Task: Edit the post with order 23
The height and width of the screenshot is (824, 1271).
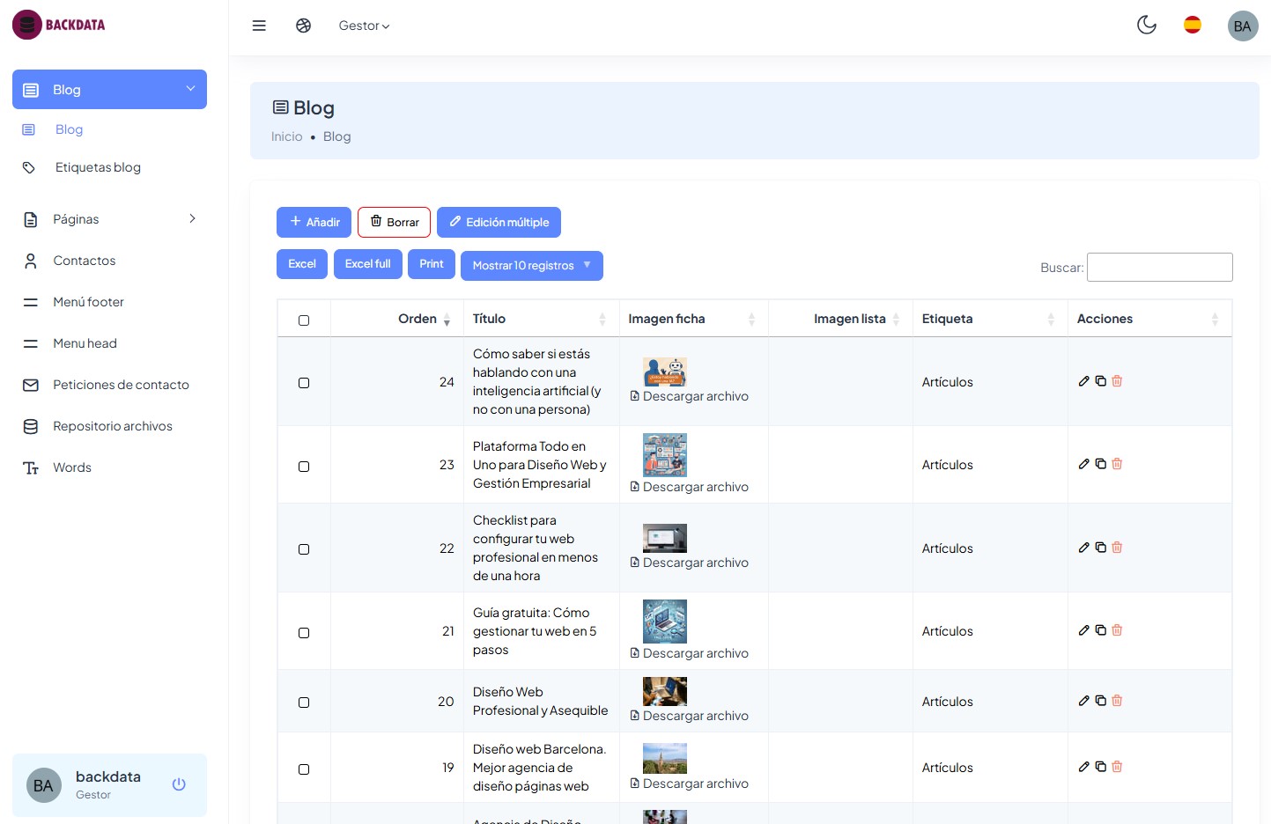Action: click(1084, 464)
